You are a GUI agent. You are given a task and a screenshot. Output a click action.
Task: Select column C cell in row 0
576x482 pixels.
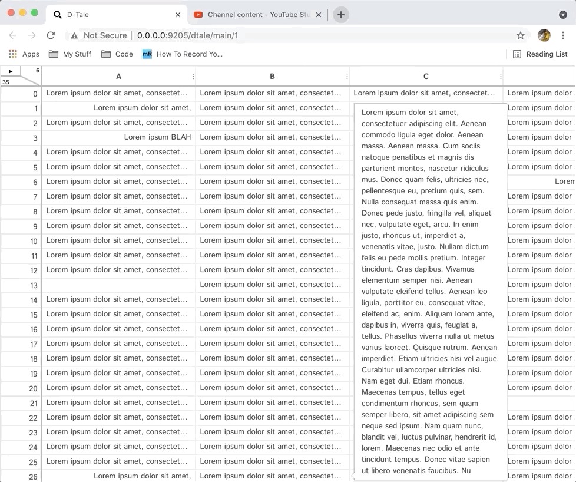(426, 93)
